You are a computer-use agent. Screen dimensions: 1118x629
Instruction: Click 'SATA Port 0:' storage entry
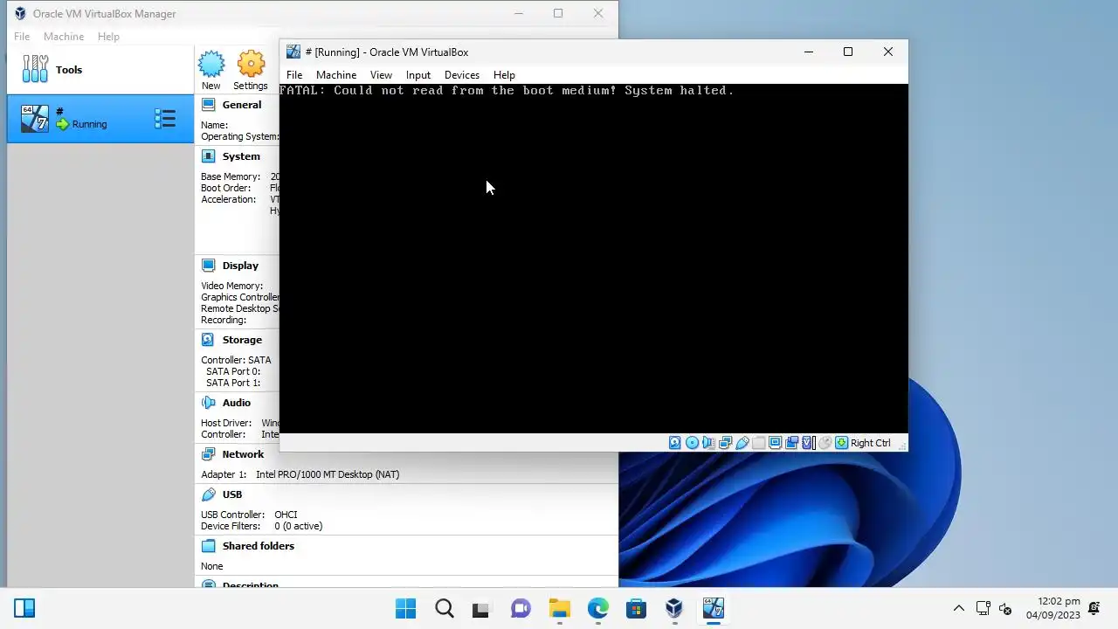click(233, 371)
